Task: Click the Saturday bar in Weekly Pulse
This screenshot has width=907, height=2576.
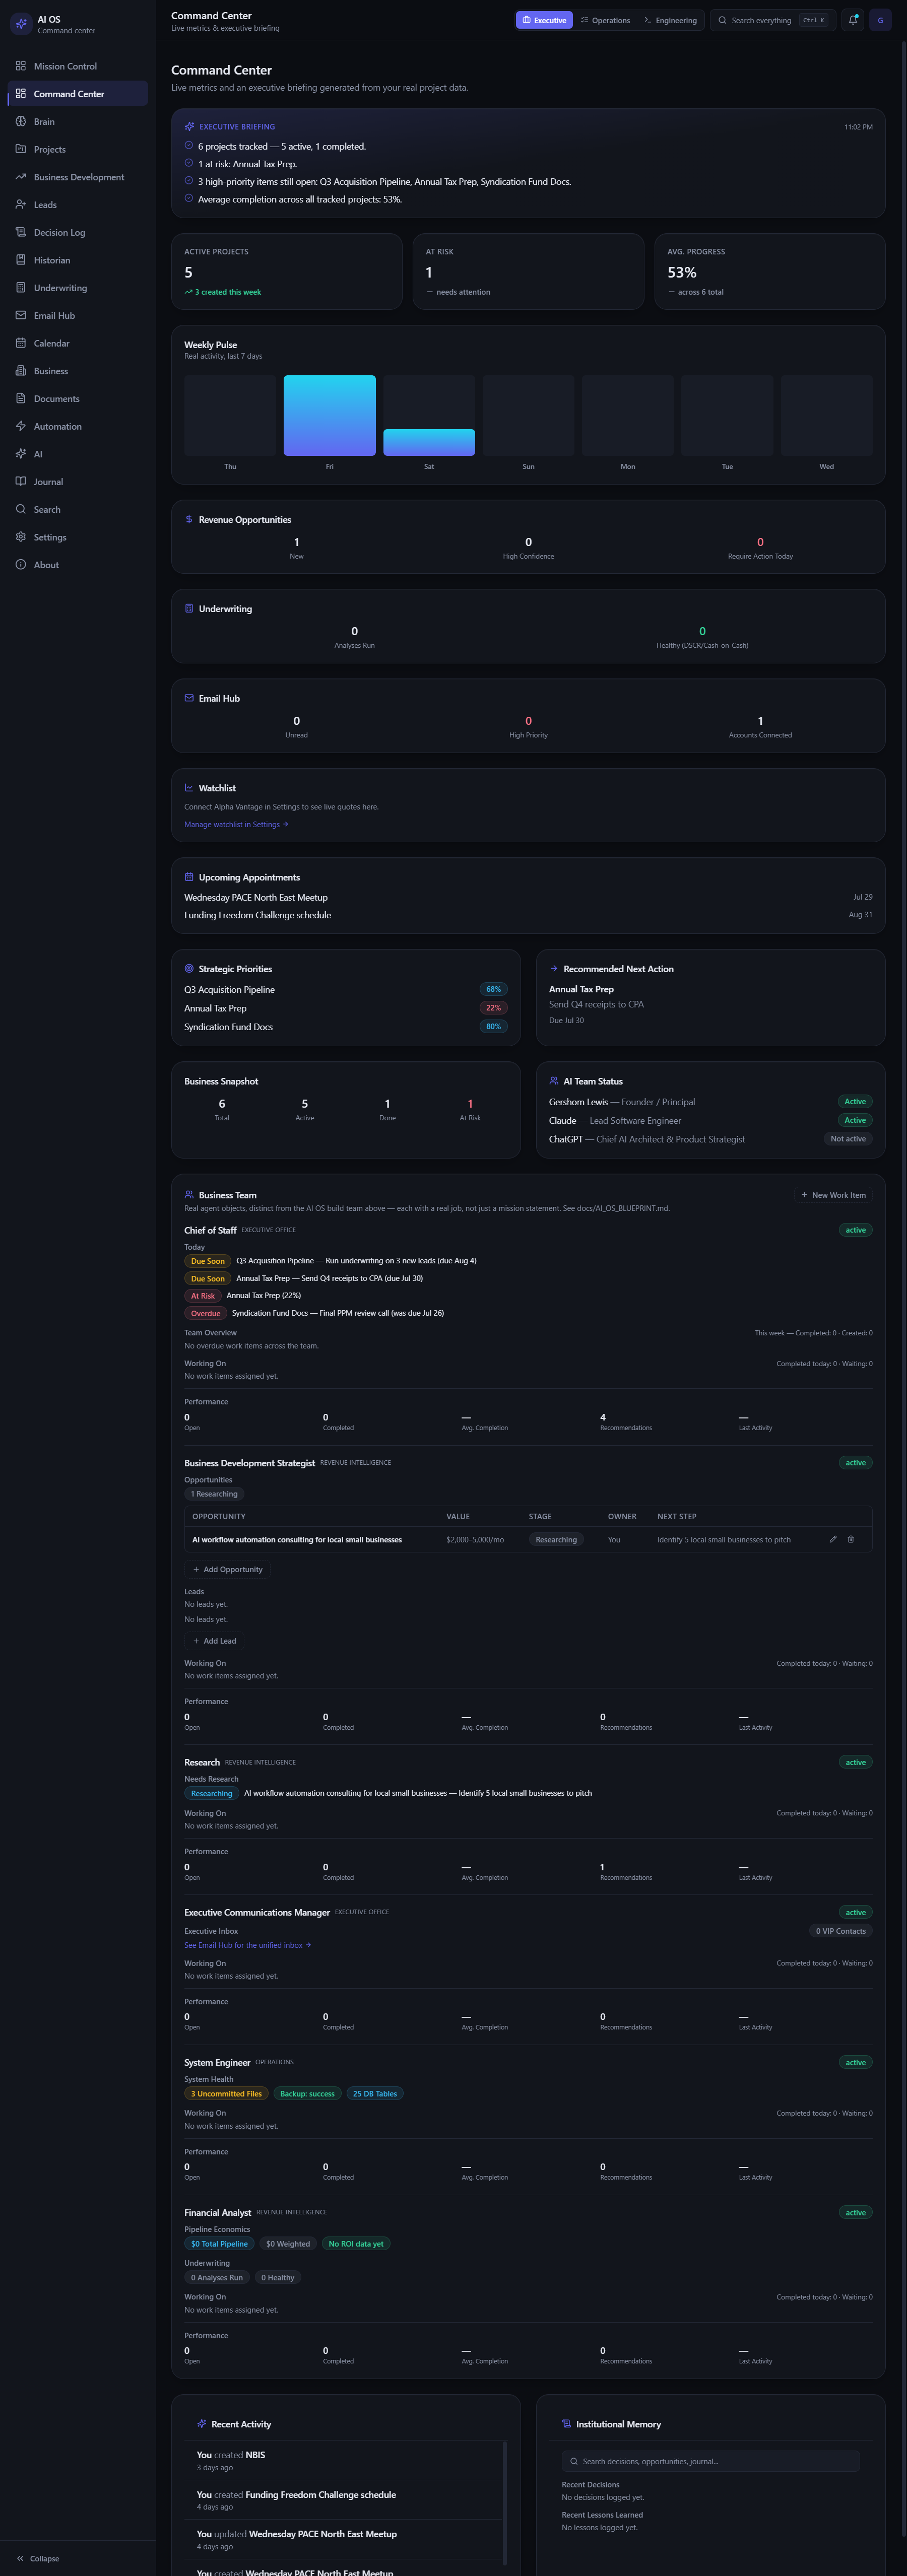Action: [429, 442]
